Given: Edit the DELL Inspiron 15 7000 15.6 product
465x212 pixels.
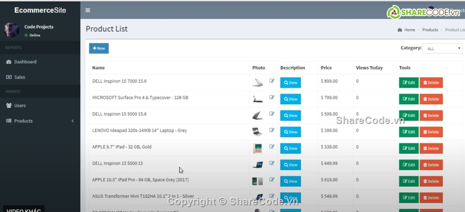Looking at the screenshot, I should [x=409, y=83].
